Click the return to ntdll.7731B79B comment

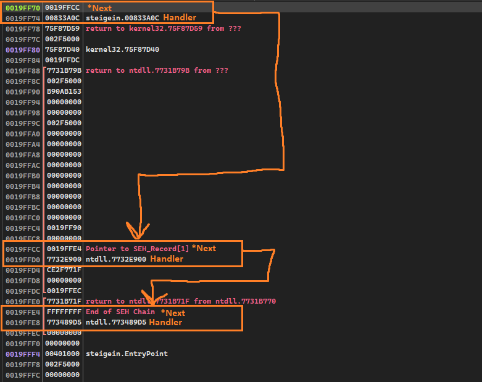[x=157, y=70]
